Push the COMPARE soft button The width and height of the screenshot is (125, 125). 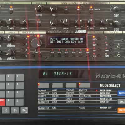click(71, 85)
